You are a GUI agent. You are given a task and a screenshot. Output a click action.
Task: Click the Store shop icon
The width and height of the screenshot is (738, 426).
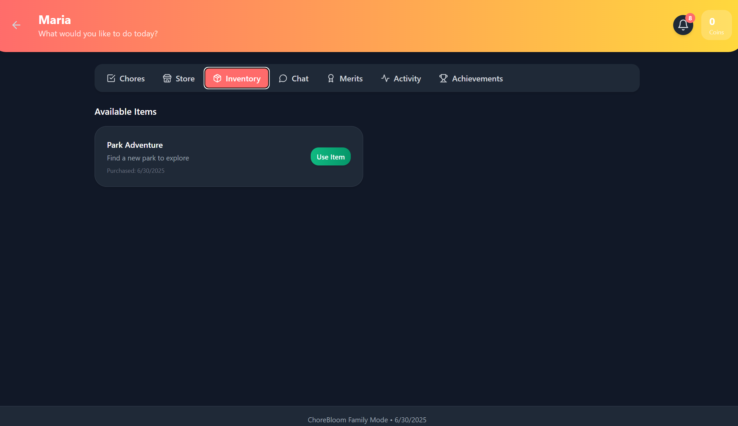pos(167,78)
